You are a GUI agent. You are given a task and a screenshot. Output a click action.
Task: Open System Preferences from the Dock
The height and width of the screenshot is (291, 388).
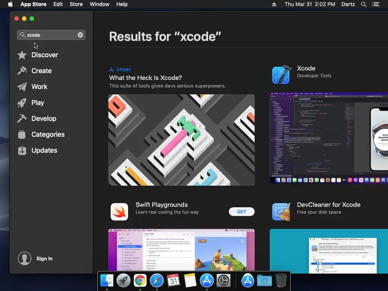(224, 281)
